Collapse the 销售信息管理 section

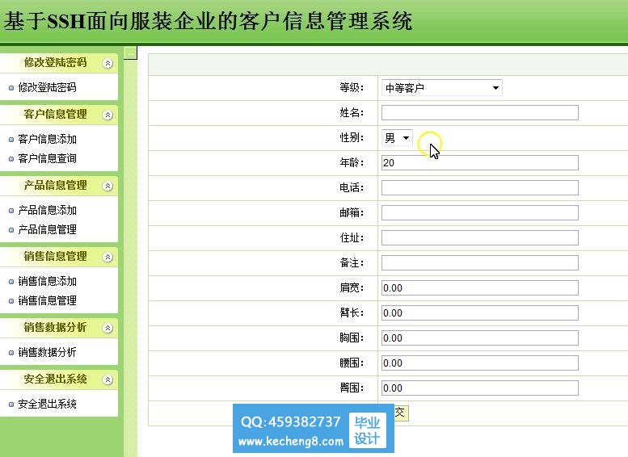[x=107, y=258]
